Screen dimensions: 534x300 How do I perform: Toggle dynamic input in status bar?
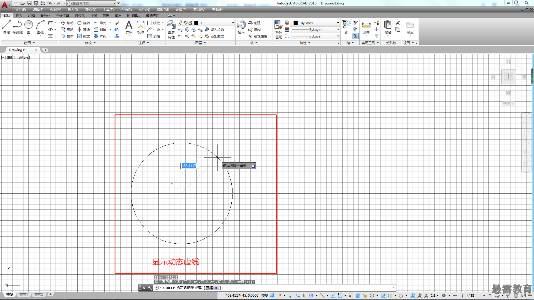tap(298, 296)
